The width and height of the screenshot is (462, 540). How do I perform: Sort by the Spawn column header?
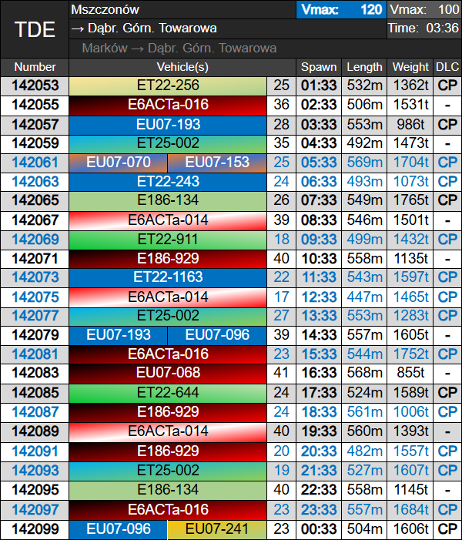point(318,67)
